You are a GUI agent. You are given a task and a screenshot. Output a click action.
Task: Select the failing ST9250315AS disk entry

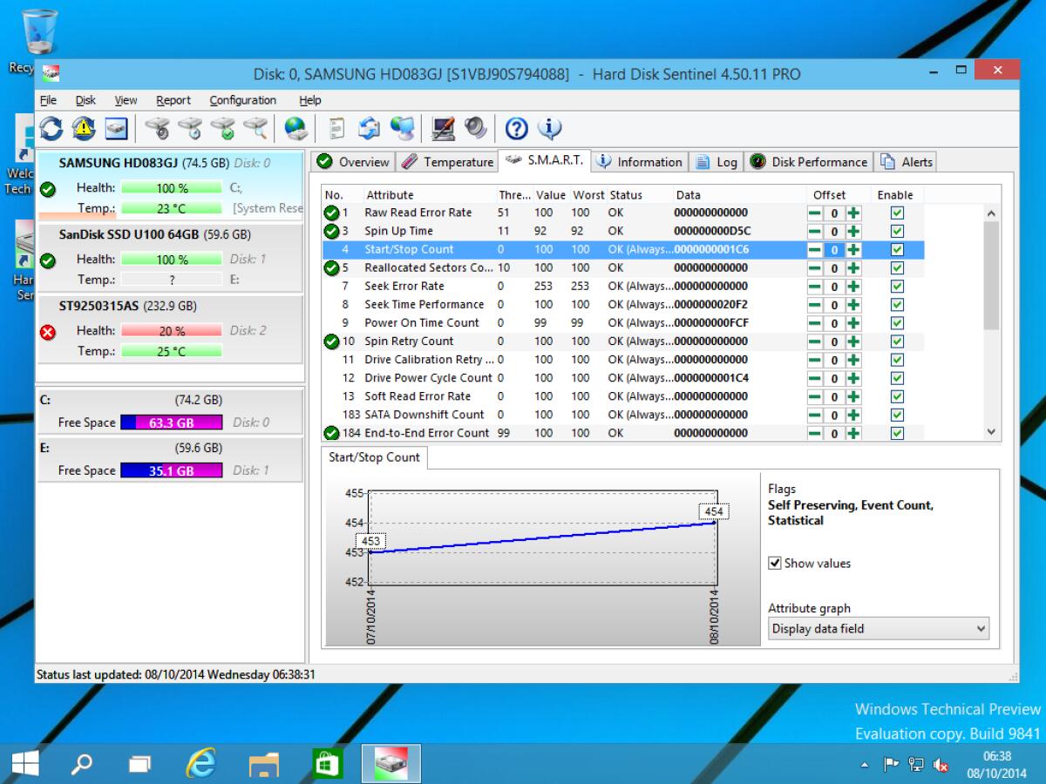point(170,328)
